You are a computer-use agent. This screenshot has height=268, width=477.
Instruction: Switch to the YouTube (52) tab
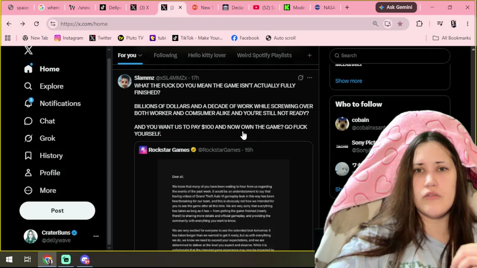coord(264,7)
